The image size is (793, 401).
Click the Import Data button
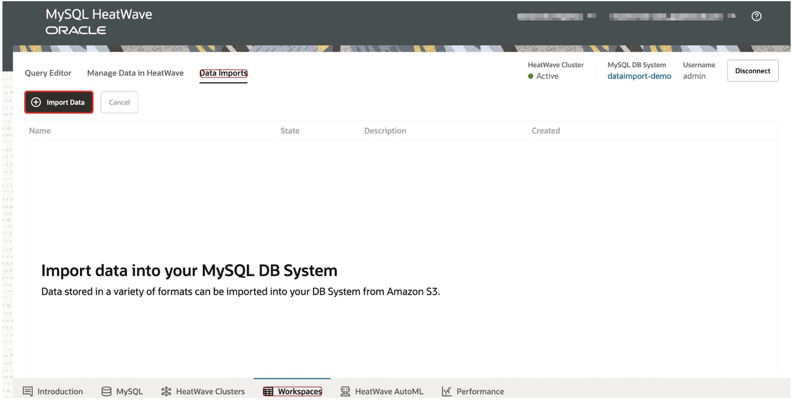[x=59, y=102]
